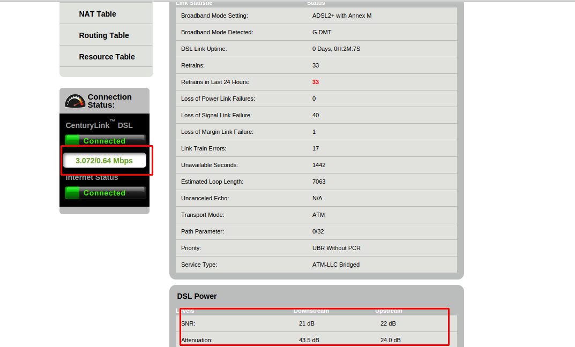Click the Loss of Signal value 40
The width and height of the screenshot is (575, 347).
[316, 116]
